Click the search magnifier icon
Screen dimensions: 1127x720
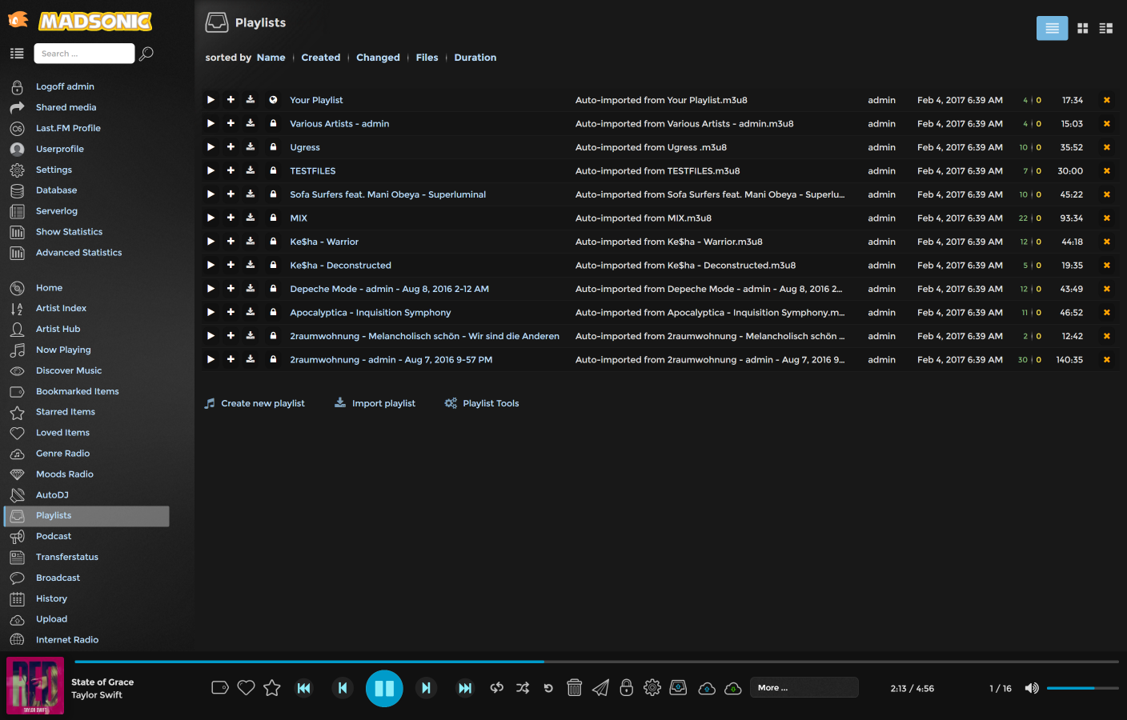coord(146,54)
